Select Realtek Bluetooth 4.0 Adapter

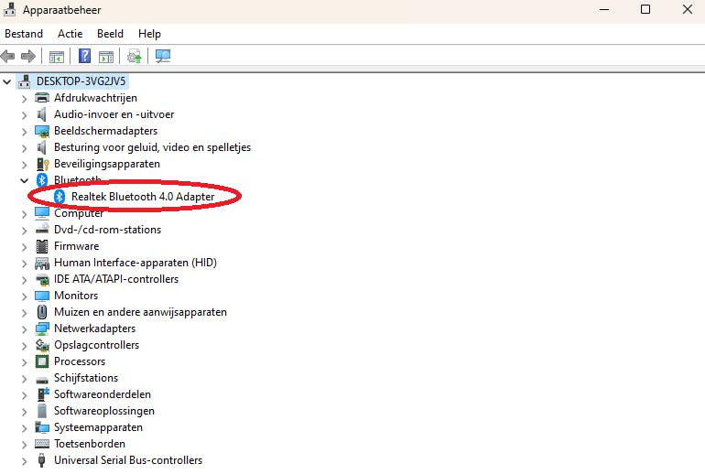point(143,197)
